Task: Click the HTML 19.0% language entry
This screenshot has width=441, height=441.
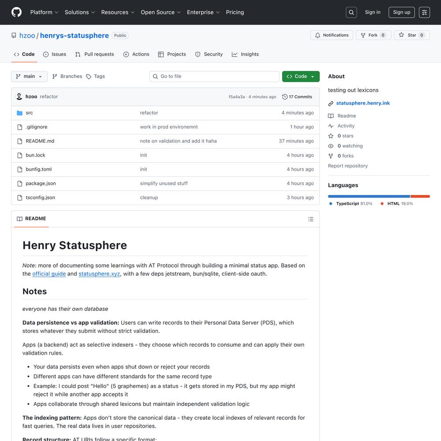Action: point(396,204)
